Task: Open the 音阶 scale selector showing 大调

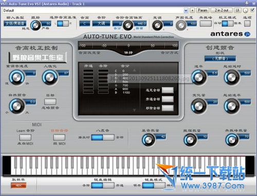Action: tap(101, 24)
